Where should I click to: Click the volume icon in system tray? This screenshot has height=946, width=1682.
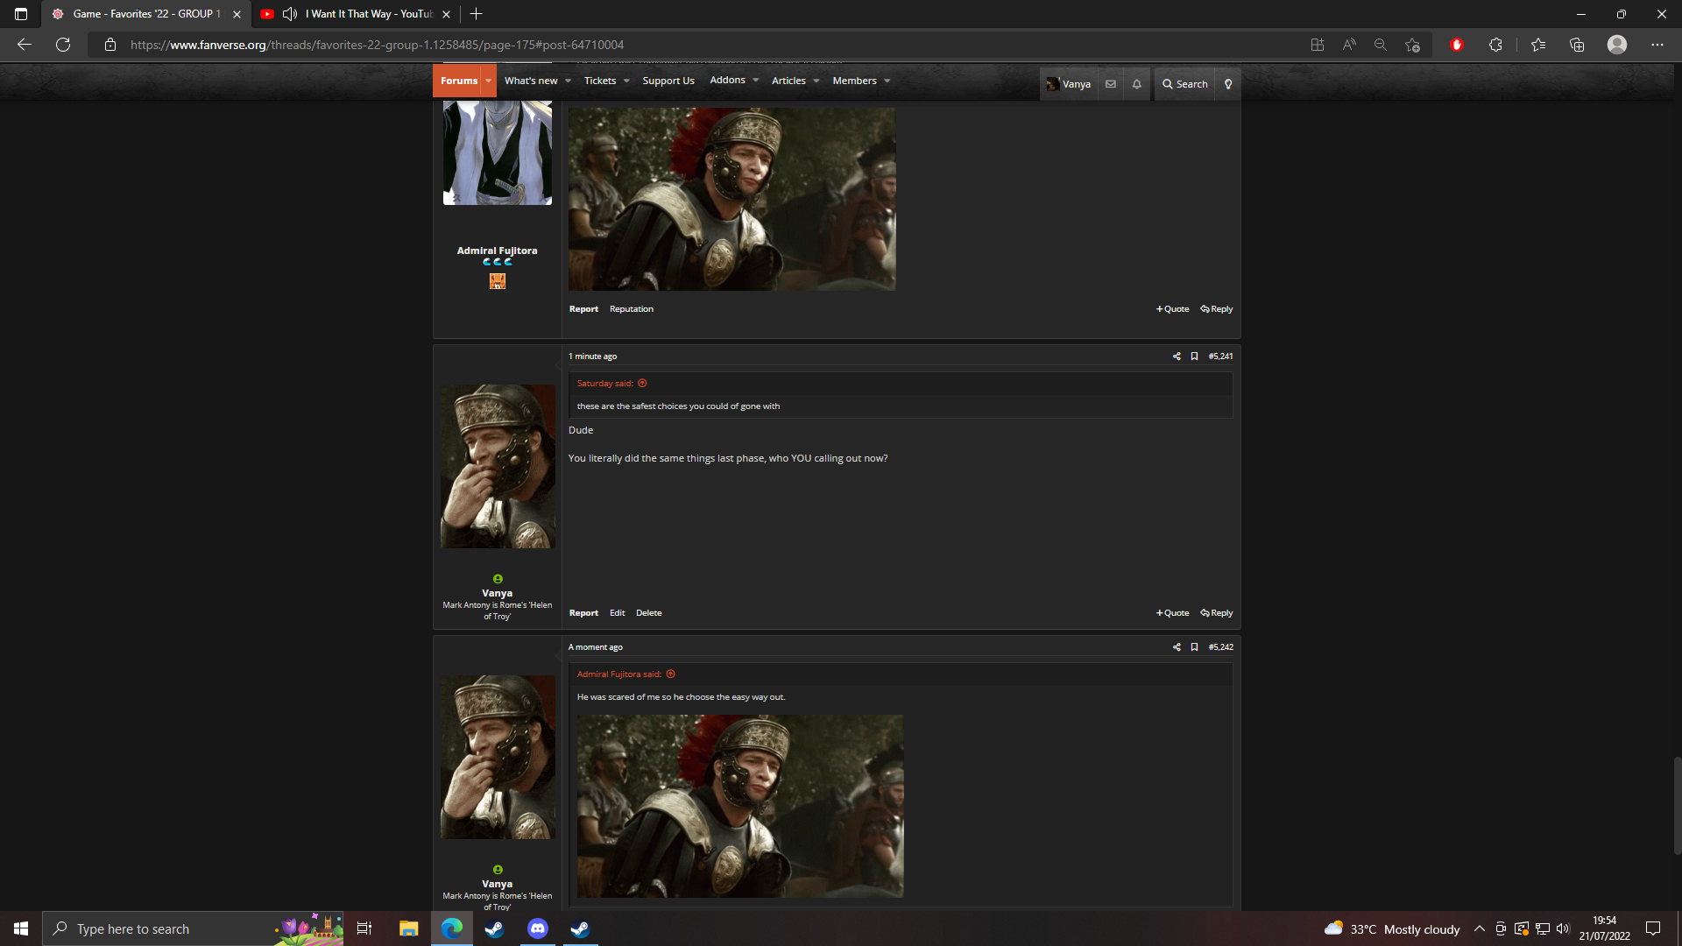1563,928
